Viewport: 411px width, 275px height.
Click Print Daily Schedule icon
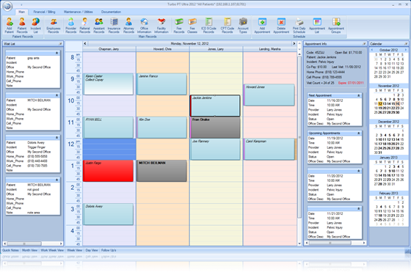click(299, 26)
